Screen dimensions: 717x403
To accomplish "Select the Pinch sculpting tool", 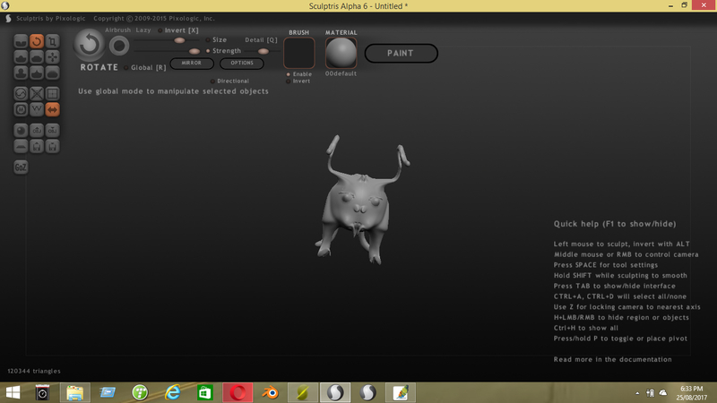I will click(37, 73).
